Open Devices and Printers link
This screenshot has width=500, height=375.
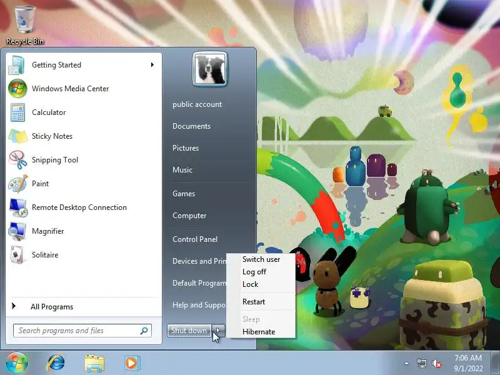[199, 261]
